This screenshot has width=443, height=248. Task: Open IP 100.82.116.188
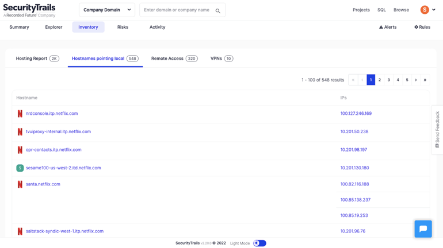point(354,184)
